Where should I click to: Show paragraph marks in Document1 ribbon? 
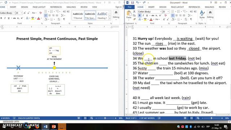pos(191,19)
